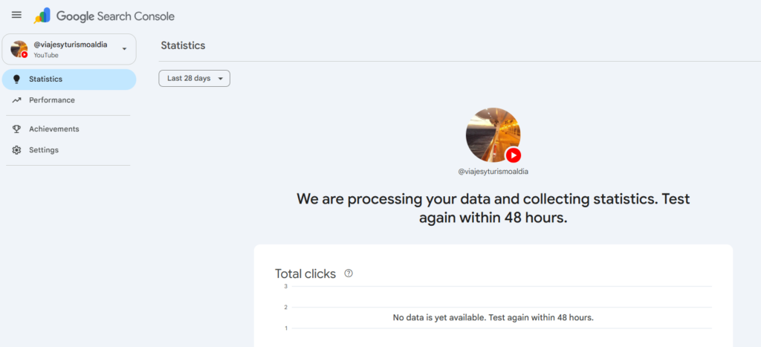
Task: Click the chart axis value 1
Action: coord(286,328)
